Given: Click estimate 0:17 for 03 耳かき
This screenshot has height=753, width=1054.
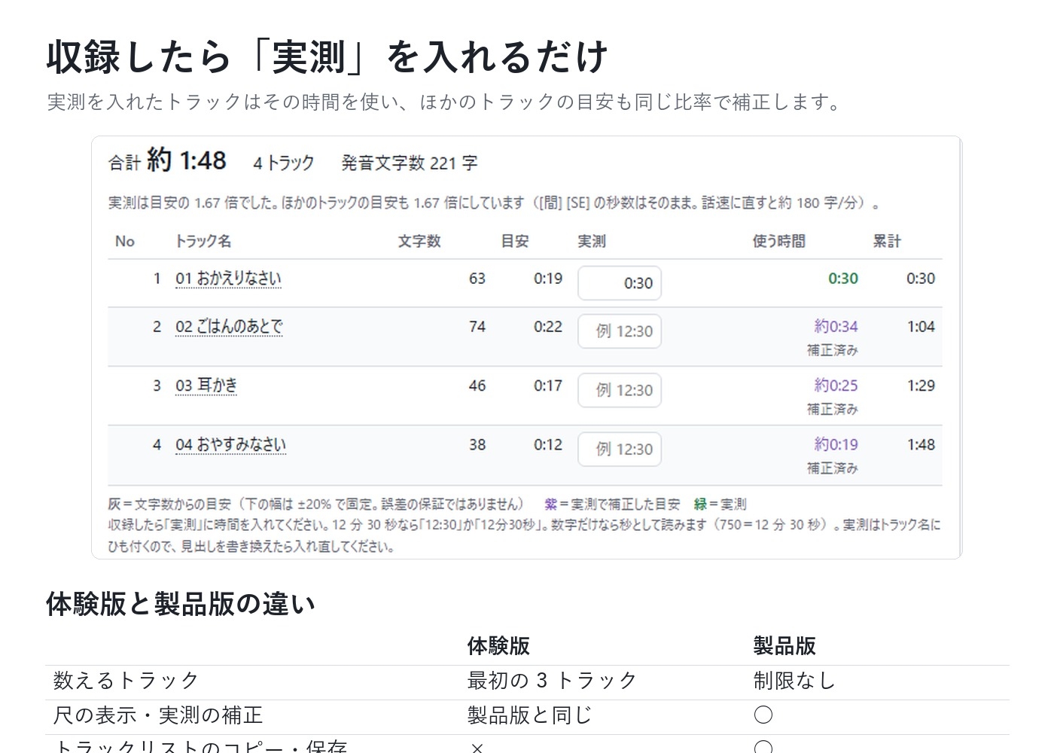Looking at the screenshot, I should tap(548, 386).
